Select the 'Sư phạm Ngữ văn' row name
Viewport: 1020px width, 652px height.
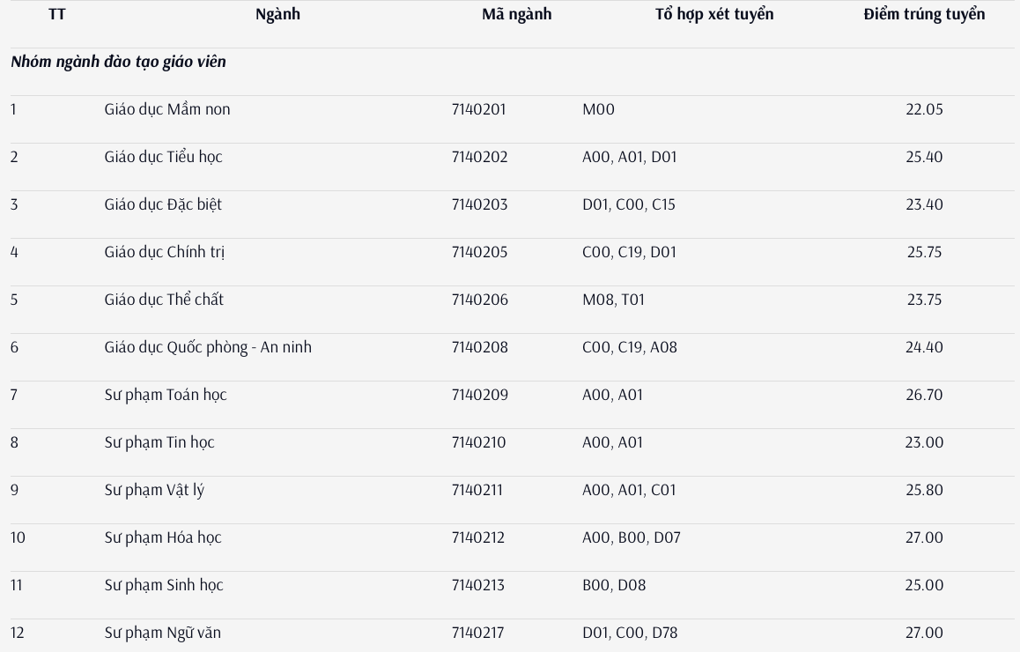tap(163, 633)
